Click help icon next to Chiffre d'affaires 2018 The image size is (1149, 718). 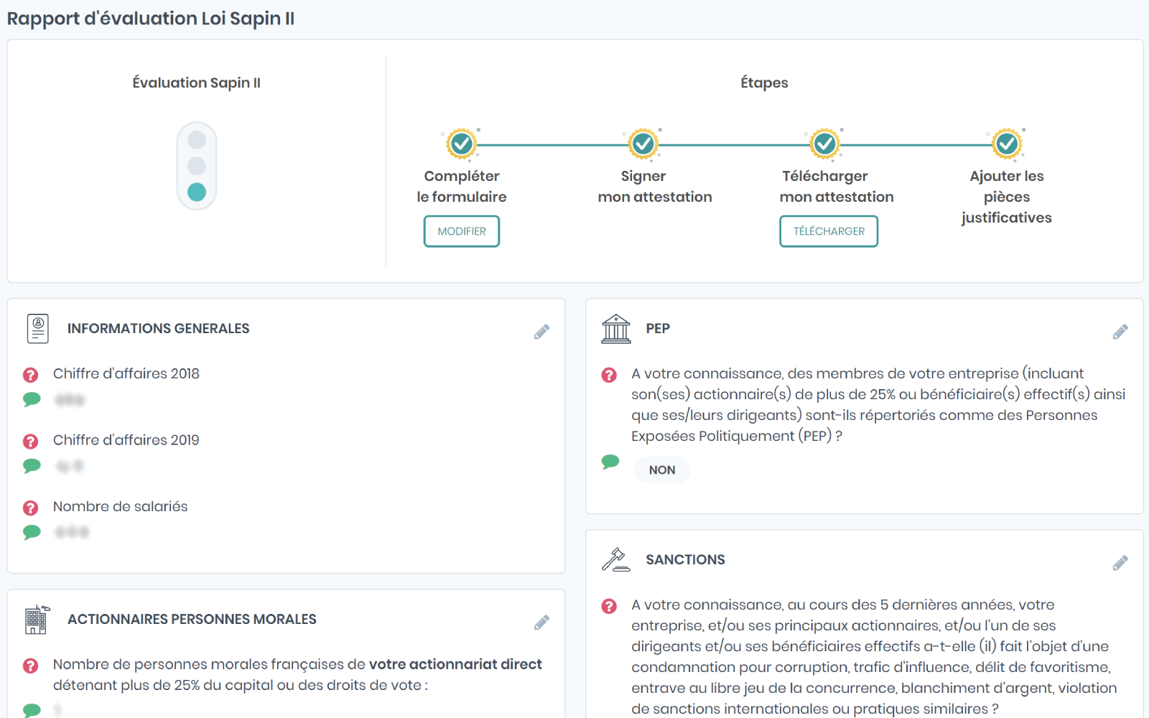click(31, 375)
